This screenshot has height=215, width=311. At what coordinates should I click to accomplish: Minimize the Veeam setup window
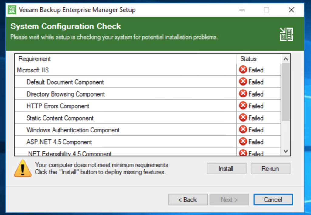[x=242, y=10]
